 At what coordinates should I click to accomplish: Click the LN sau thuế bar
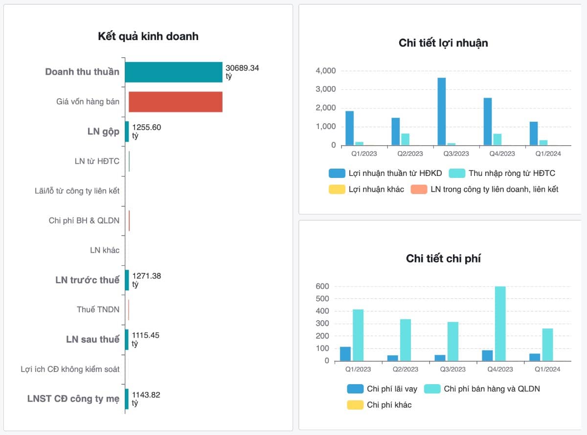click(127, 340)
